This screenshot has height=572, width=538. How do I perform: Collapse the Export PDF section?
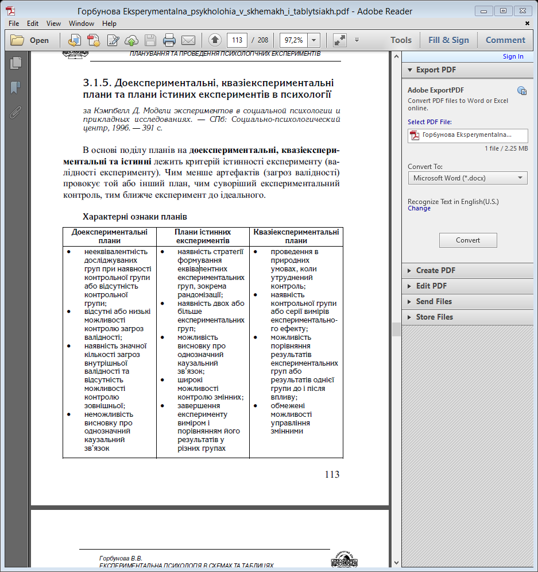[x=435, y=70]
